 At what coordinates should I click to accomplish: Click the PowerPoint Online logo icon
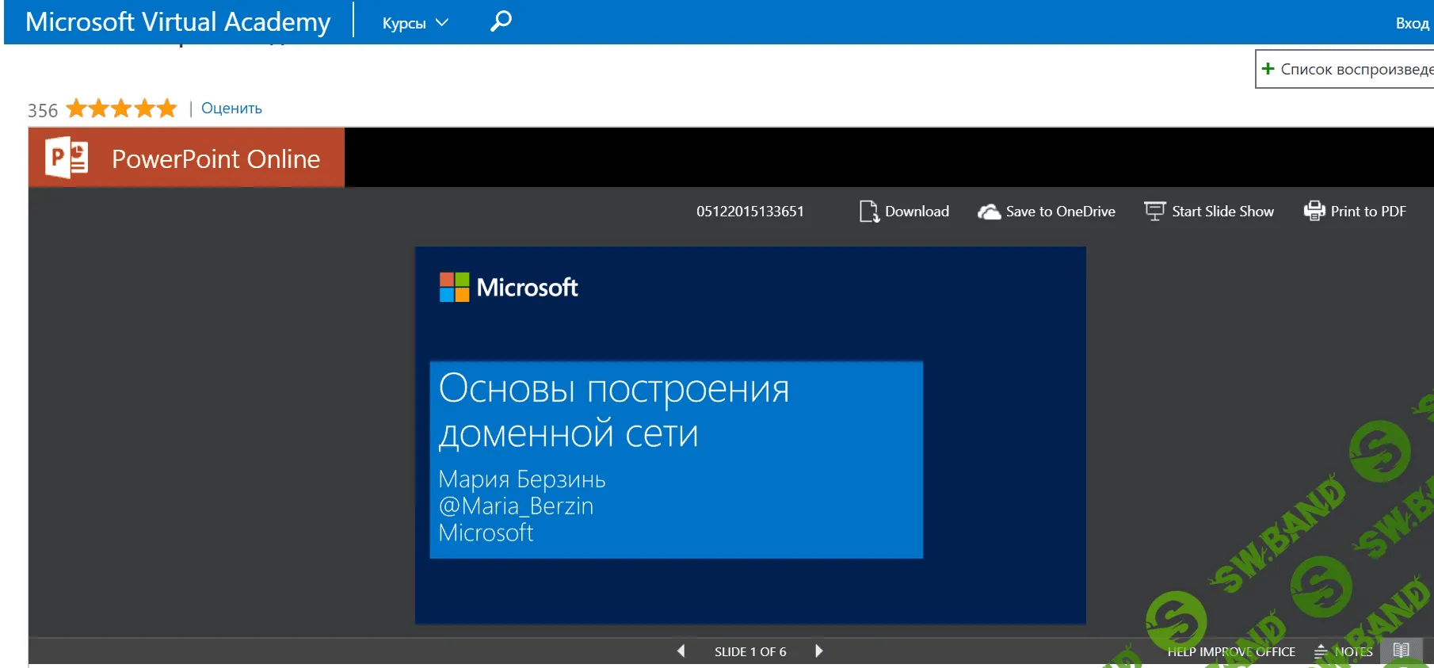[67, 158]
